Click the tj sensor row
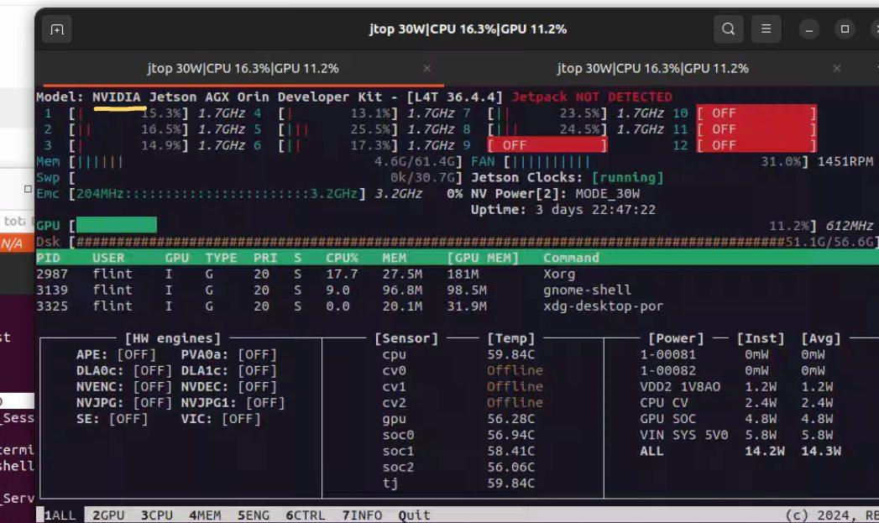Viewport: 879px width, 523px height. pyautogui.click(x=458, y=484)
